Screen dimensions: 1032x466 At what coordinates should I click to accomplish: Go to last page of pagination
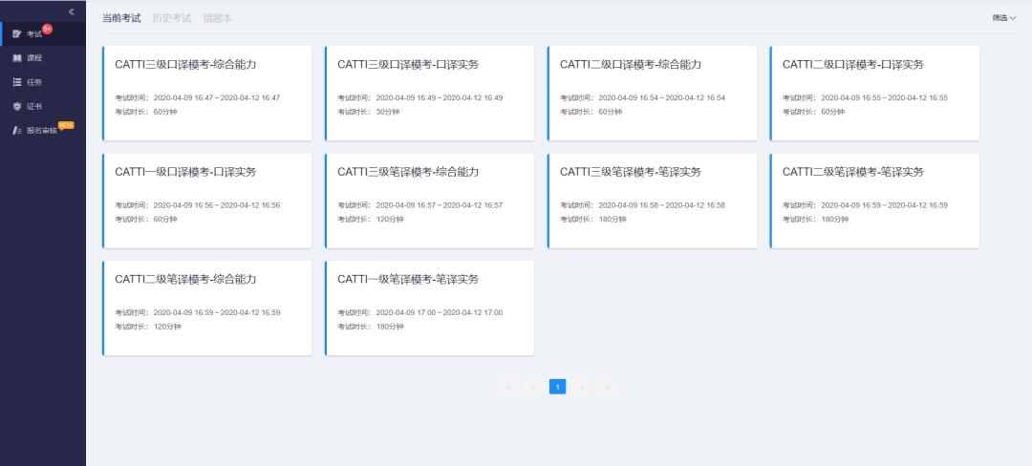(x=606, y=387)
